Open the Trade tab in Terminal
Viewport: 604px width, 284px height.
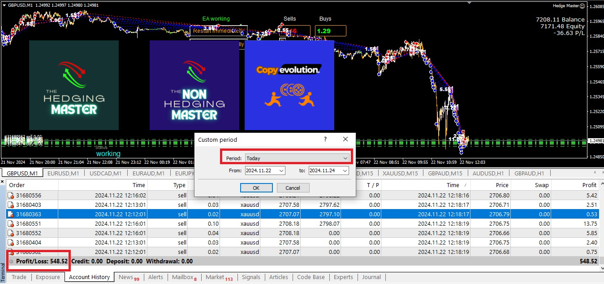click(x=19, y=277)
